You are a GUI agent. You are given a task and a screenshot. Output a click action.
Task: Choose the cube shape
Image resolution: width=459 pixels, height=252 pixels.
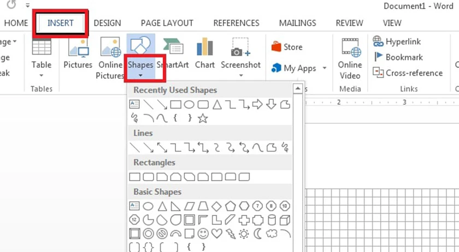(x=285, y=220)
